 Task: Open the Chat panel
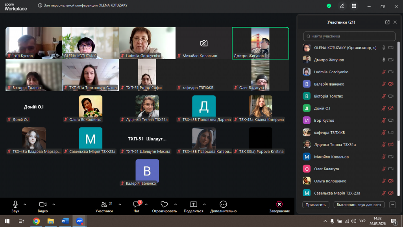coord(137,206)
